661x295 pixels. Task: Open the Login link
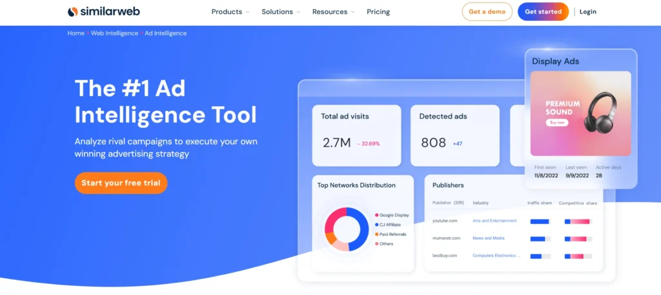(587, 12)
